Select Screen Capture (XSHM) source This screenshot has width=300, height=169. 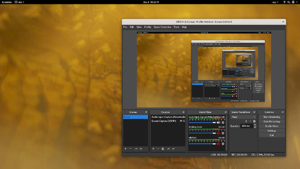pyautogui.click(x=168, y=121)
